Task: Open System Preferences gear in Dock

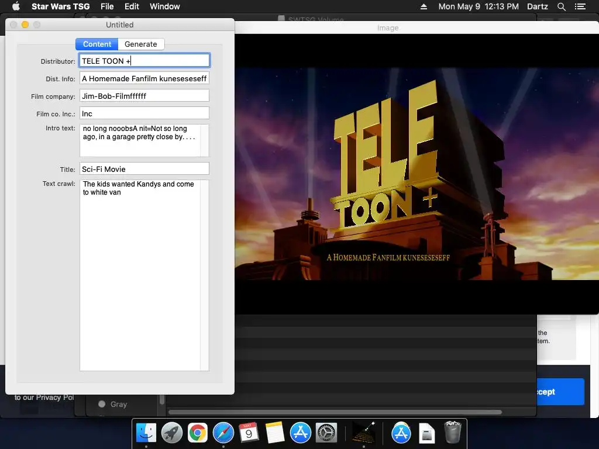Action: (326, 433)
